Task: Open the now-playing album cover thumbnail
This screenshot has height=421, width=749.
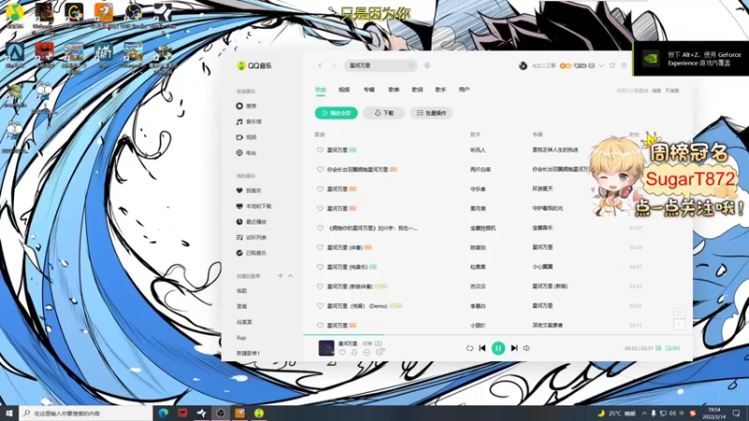Action: (326, 348)
